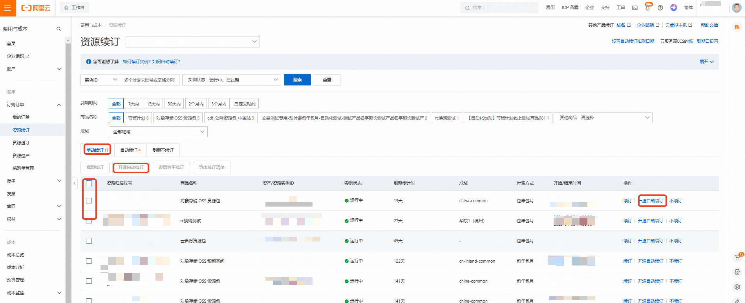Toggle the select-all checkbox in table header
The image size is (746, 303).
89,183
